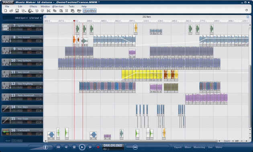Open export icon dropdown arrow
253x152 pixels.
click(26, 12)
